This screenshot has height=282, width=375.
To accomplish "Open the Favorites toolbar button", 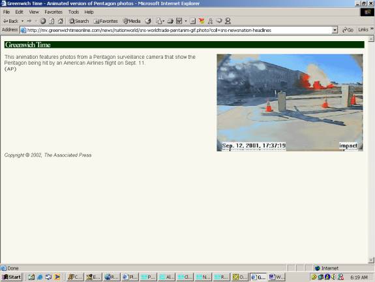I will coord(106,21).
